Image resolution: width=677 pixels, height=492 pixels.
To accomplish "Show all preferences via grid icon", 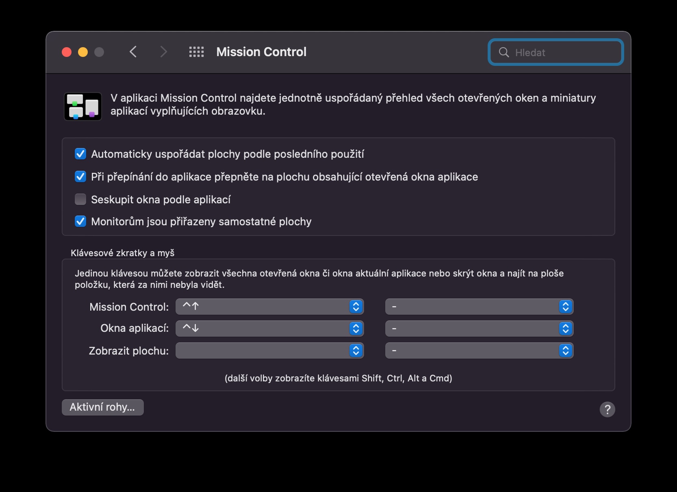I will [197, 52].
